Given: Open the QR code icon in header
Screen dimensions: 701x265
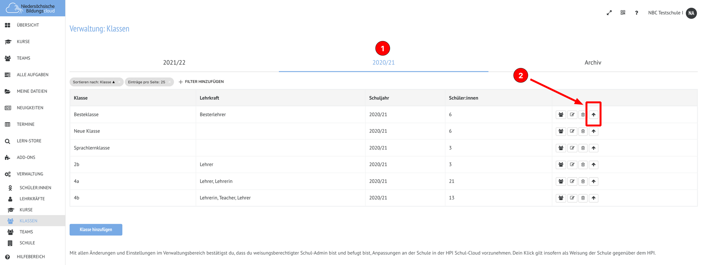Looking at the screenshot, I should pos(623,13).
